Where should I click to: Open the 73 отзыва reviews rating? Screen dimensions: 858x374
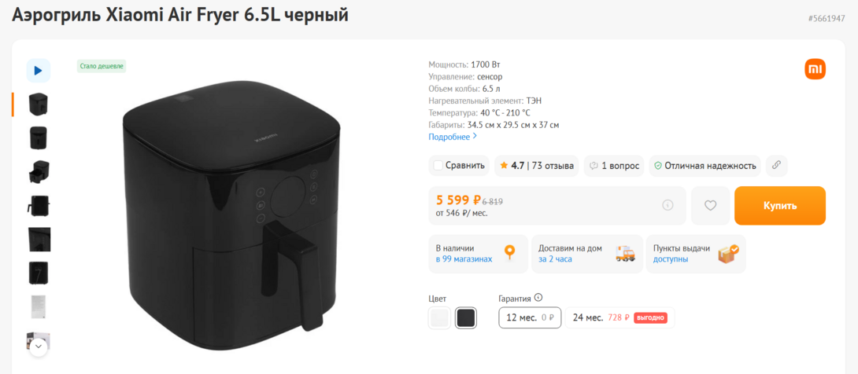coord(537,166)
